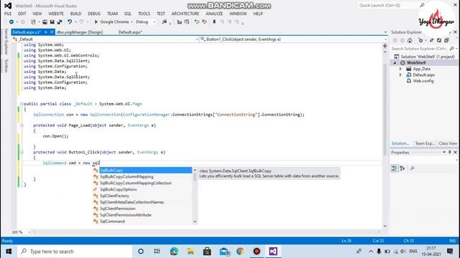Click the Properties Alphabetical sort icon
The image size is (460, 258).
[402, 168]
